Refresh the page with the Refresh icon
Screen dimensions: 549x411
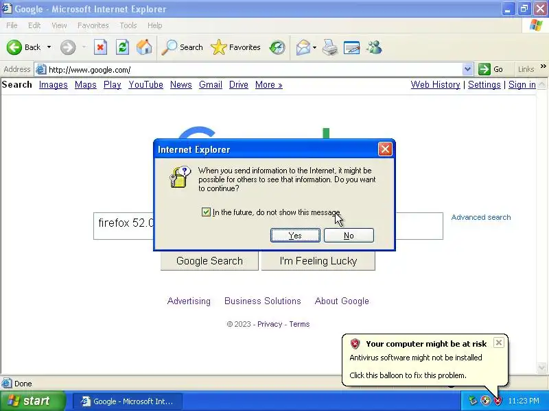(123, 47)
